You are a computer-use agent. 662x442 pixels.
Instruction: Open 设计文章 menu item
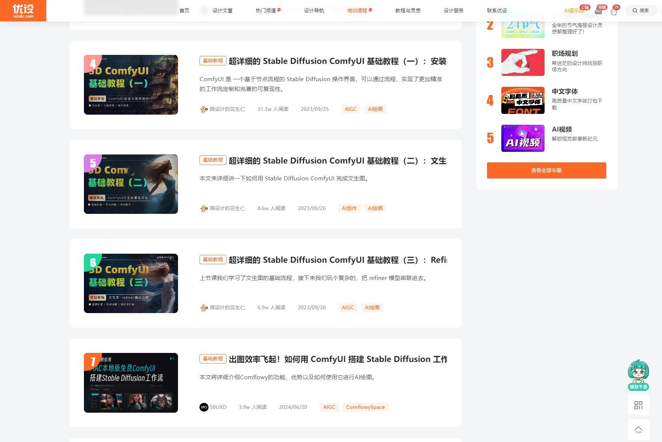222,11
